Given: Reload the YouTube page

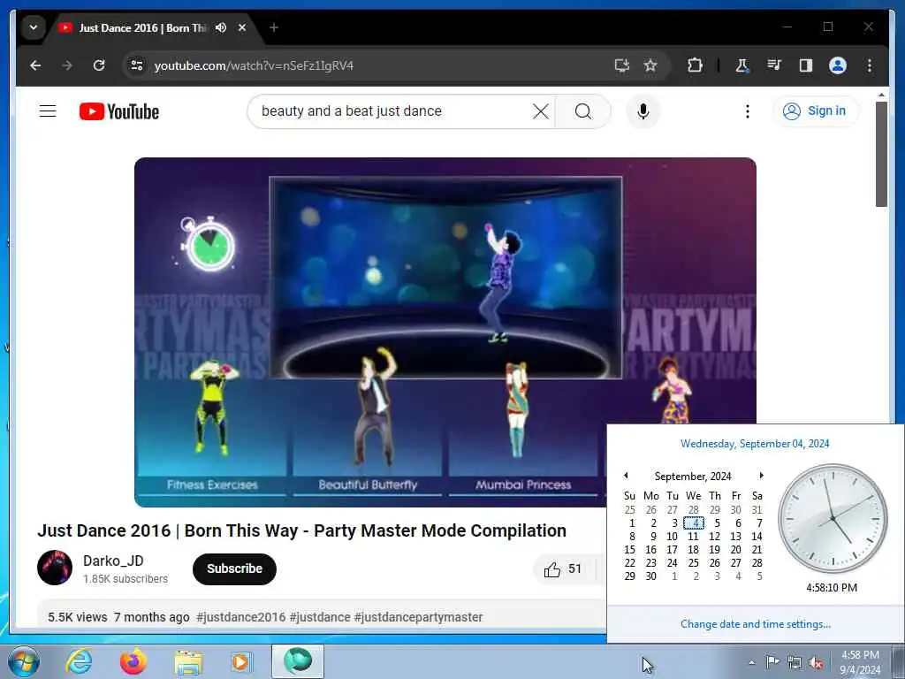Looking at the screenshot, I should [x=99, y=65].
